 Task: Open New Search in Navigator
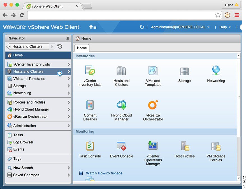(x=38, y=168)
